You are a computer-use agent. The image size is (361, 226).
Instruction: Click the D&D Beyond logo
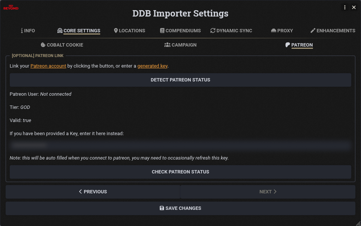point(11,8)
